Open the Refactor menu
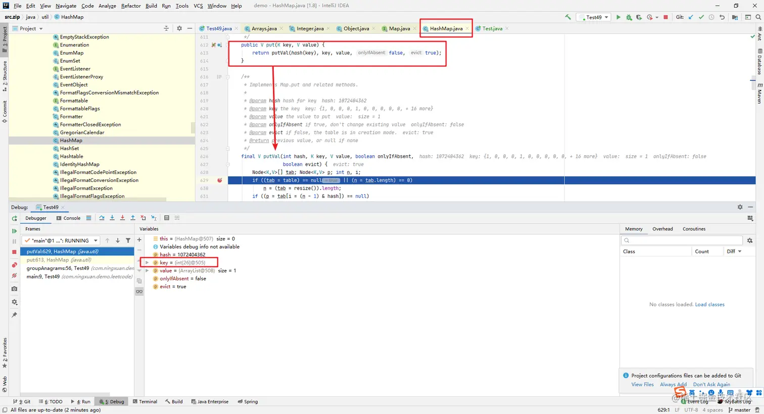Screen dimensions: 764x414 pyautogui.click(x=131, y=6)
